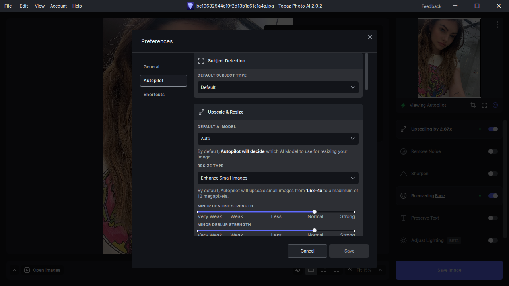Collapse the Upscale & Resize section header
The width and height of the screenshot is (509, 286).
[x=278, y=112]
